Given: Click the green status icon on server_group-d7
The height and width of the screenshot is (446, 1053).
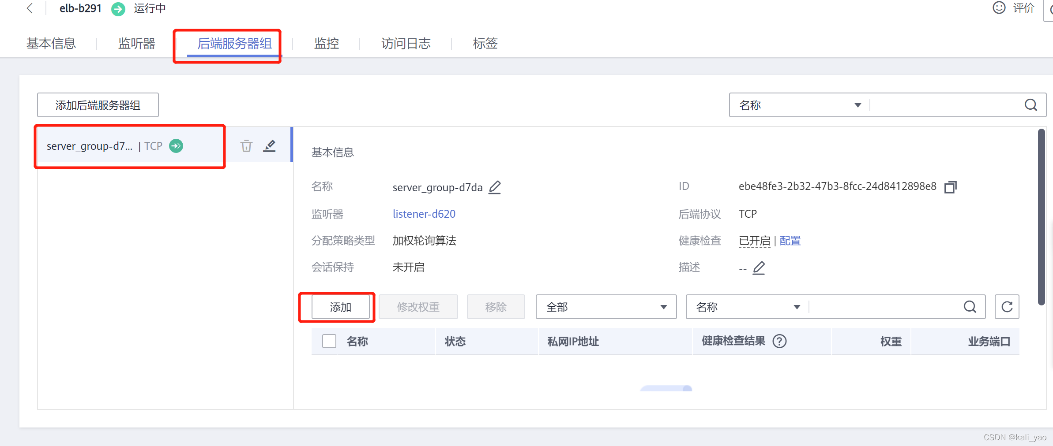Looking at the screenshot, I should coord(176,146).
